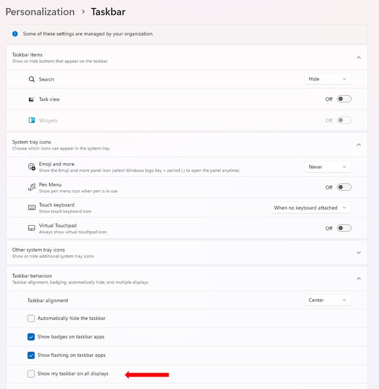Click the Virtual Touchpad icon
This screenshot has width=379, height=389.
(32, 228)
